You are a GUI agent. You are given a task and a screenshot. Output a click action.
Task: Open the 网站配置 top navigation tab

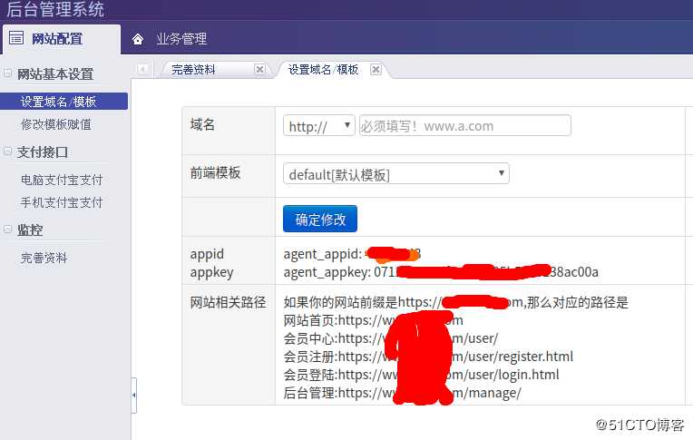point(61,39)
